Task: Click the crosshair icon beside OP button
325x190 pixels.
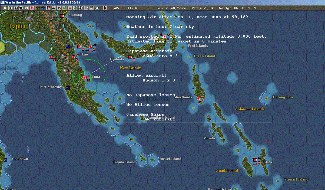Action: coord(81,8)
